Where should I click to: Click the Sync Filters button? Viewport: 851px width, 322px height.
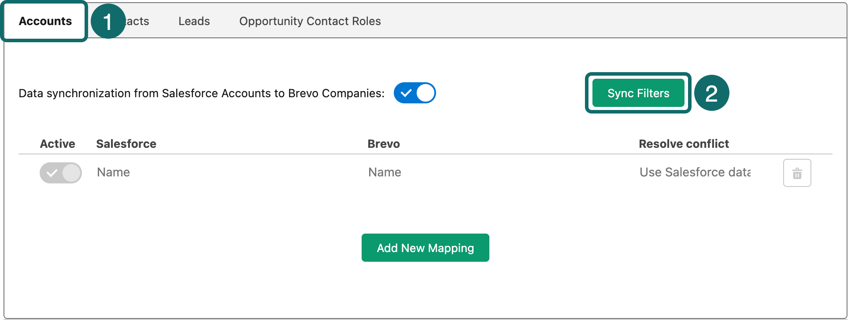[x=638, y=93]
